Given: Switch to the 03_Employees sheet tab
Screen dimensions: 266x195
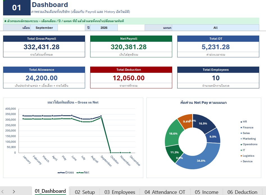Looking at the screenshot, I should pyautogui.click(x=120, y=192).
